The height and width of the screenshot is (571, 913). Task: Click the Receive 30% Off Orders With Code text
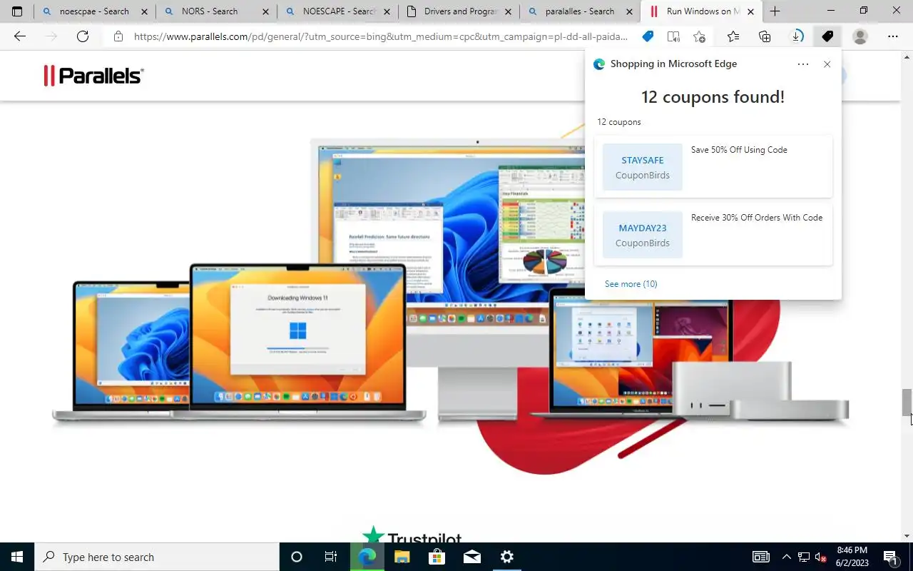point(757,218)
